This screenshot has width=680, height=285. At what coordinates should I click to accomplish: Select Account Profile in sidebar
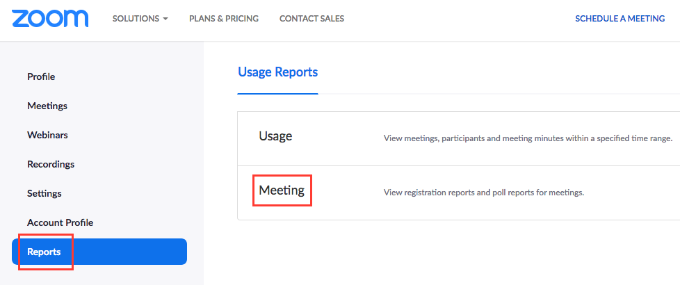coord(60,222)
